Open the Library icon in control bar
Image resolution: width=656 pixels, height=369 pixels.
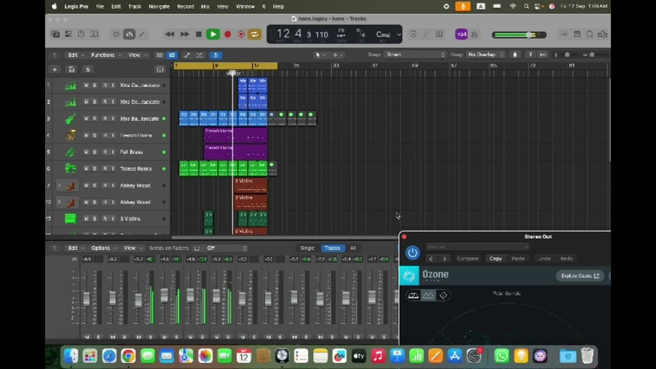tap(55, 34)
